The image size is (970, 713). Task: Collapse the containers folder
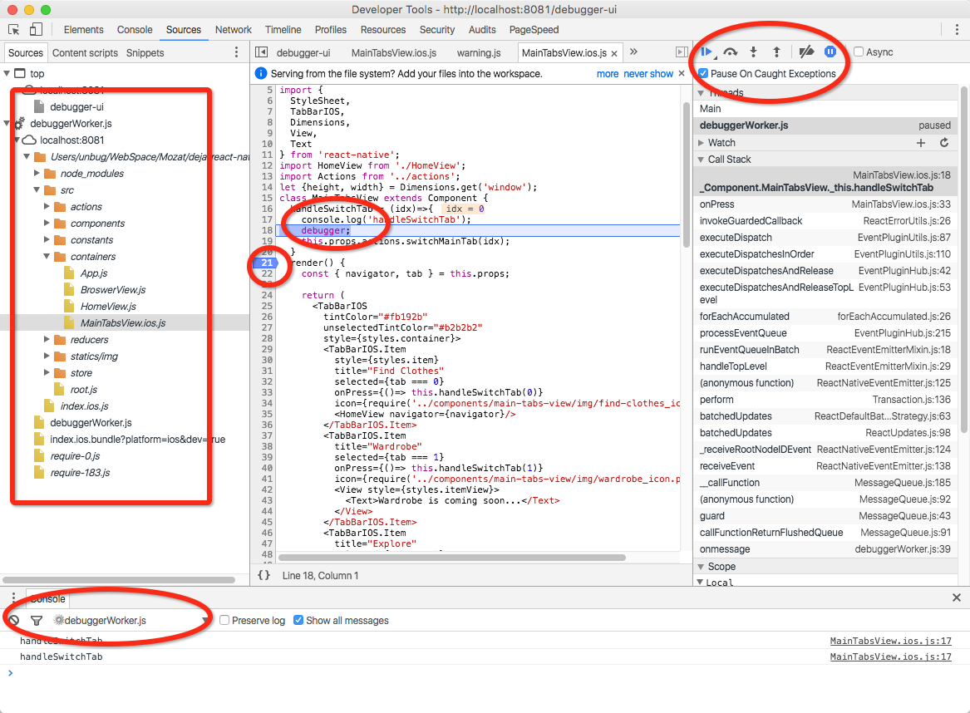tap(47, 256)
